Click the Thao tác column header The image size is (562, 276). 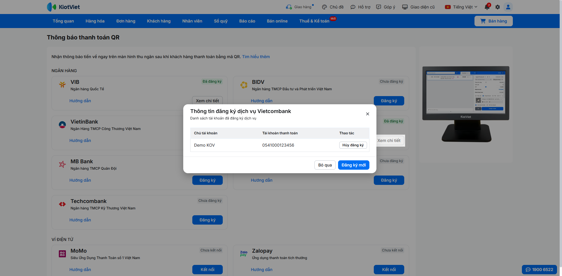click(x=347, y=133)
